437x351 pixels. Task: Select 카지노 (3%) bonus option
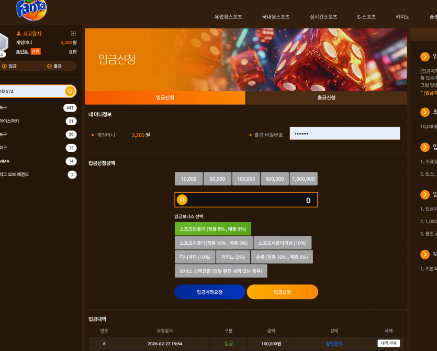click(233, 257)
